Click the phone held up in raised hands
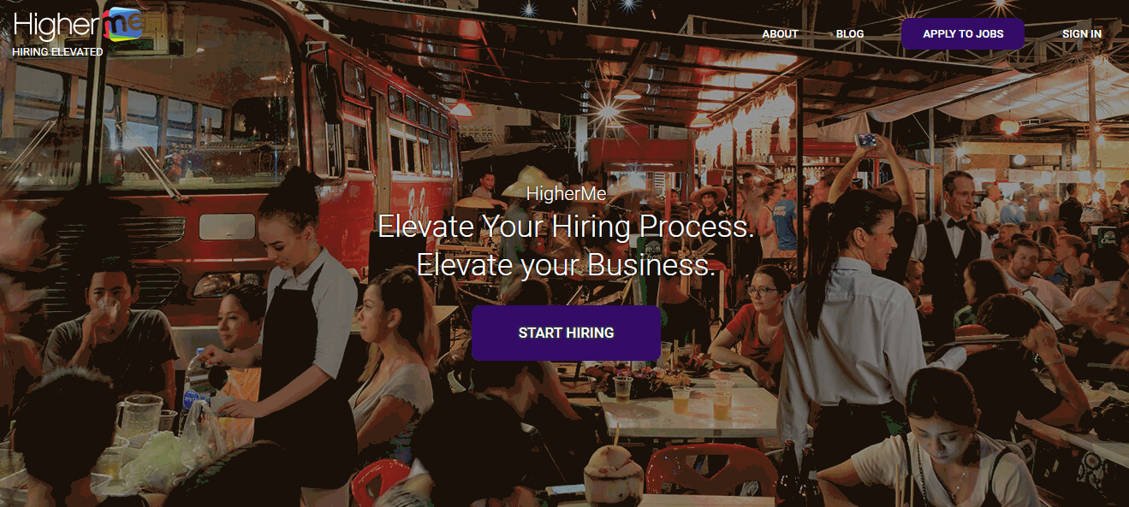This screenshot has width=1129, height=507. pyautogui.click(x=866, y=140)
